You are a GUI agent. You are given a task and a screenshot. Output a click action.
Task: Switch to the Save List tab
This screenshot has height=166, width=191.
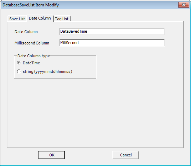click(17, 19)
